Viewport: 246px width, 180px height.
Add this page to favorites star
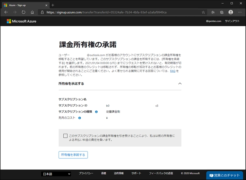[203, 12]
